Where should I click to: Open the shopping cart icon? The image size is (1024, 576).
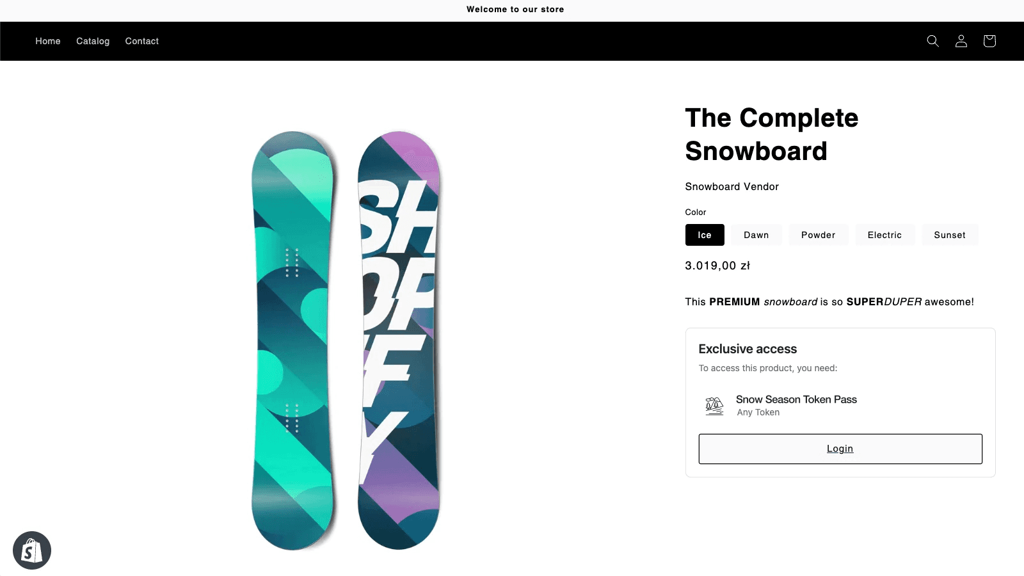click(989, 41)
